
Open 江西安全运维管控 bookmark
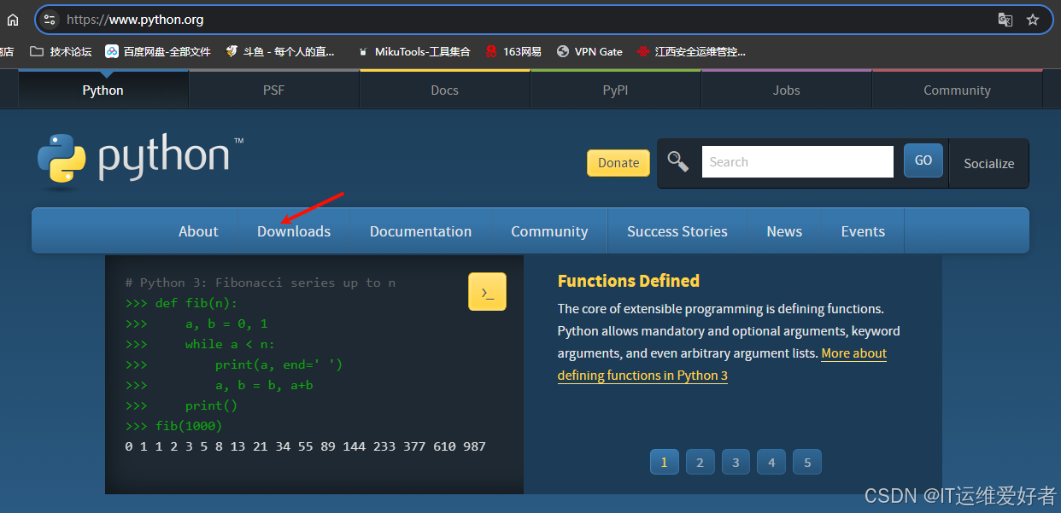pos(691,51)
